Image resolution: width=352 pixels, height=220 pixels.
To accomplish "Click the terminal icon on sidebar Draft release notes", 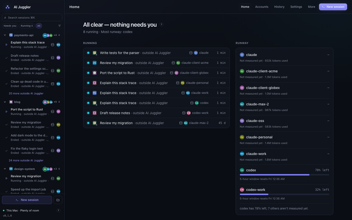I will (52, 58).
